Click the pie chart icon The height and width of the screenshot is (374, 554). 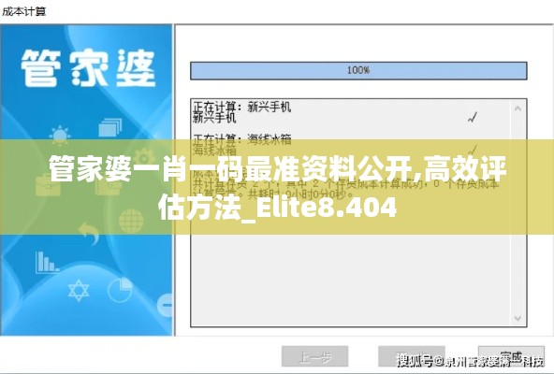(x=120, y=290)
